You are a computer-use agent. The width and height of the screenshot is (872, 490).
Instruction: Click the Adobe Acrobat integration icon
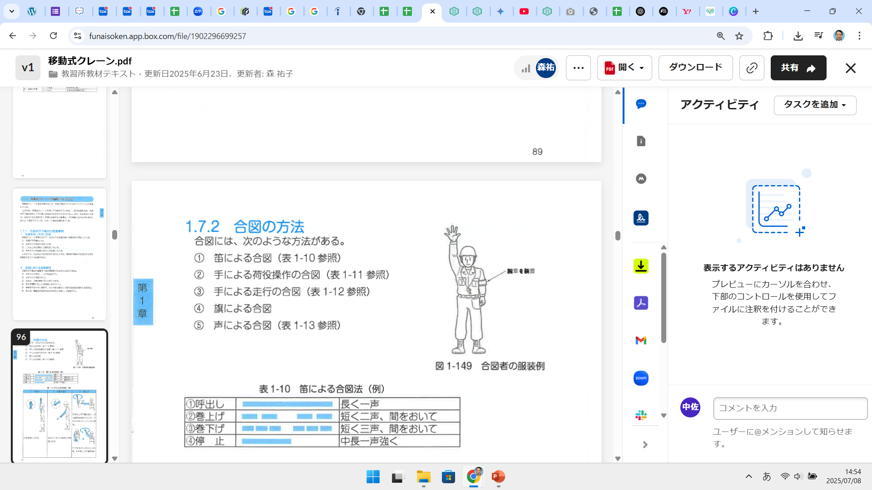[641, 303]
